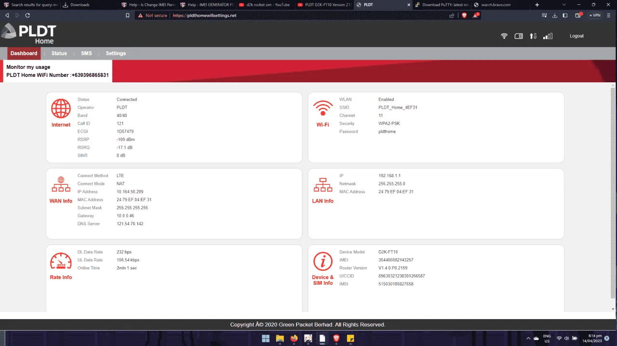Screen dimensions: 617x346
Task: Toggle the browser sidebar panel icon
Action: point(565,15)
